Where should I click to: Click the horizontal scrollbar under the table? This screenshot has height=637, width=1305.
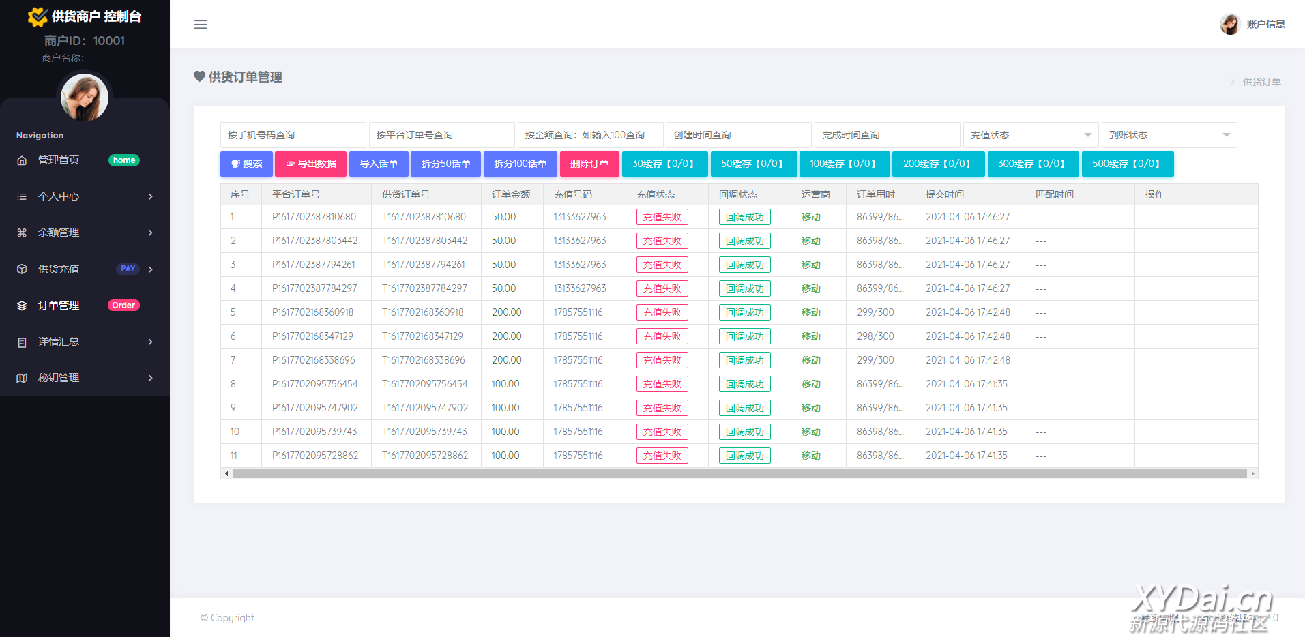pyautogui.click(x=739, y=473)
